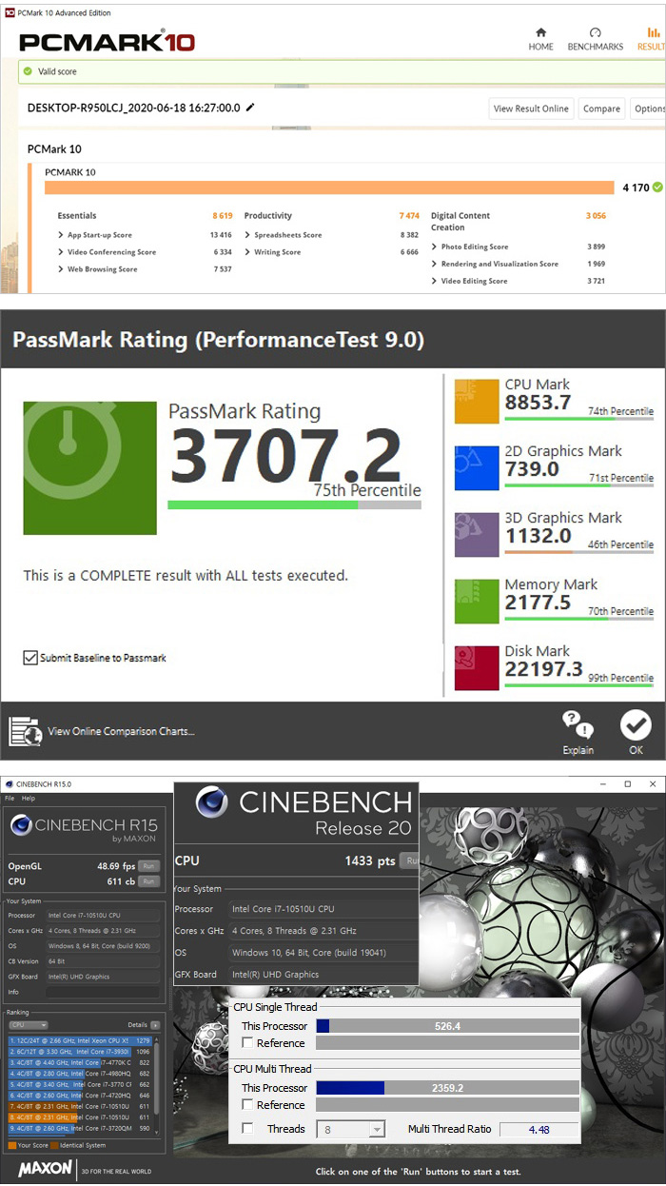Click the orange PCMARK 10 score bar
The height and width of the screenshot is (1186, 666).
[x=330, y=188]
